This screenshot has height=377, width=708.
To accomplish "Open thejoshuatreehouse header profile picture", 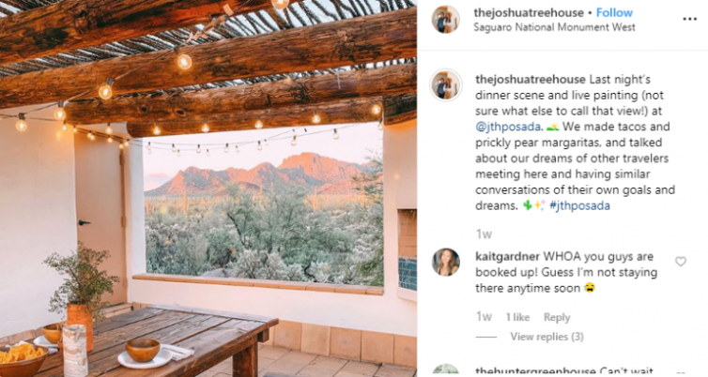I will [x=446, y=20].
